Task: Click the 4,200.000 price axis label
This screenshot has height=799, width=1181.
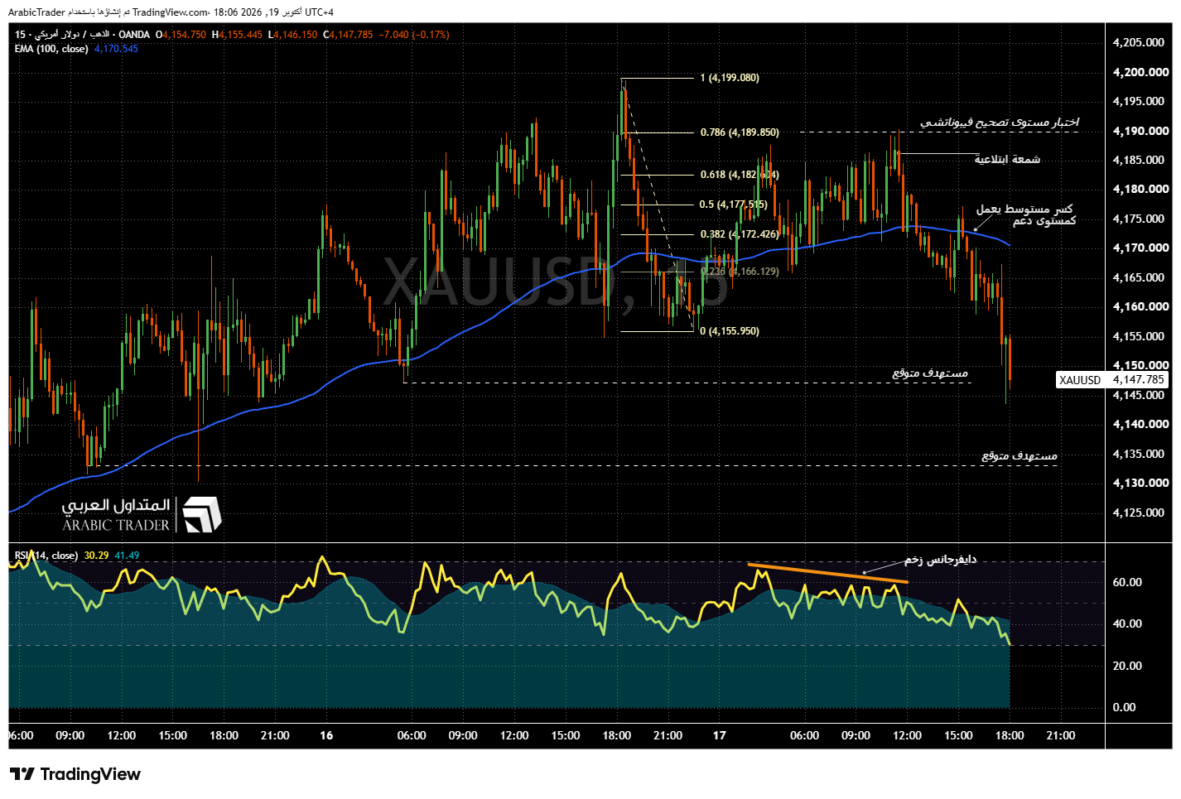Action: coord(1140,72)
